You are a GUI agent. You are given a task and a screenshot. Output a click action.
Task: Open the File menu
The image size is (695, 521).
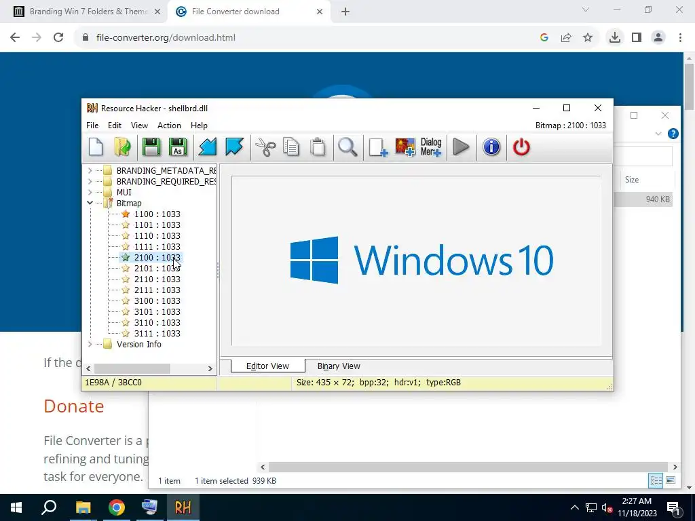(92, 126)
